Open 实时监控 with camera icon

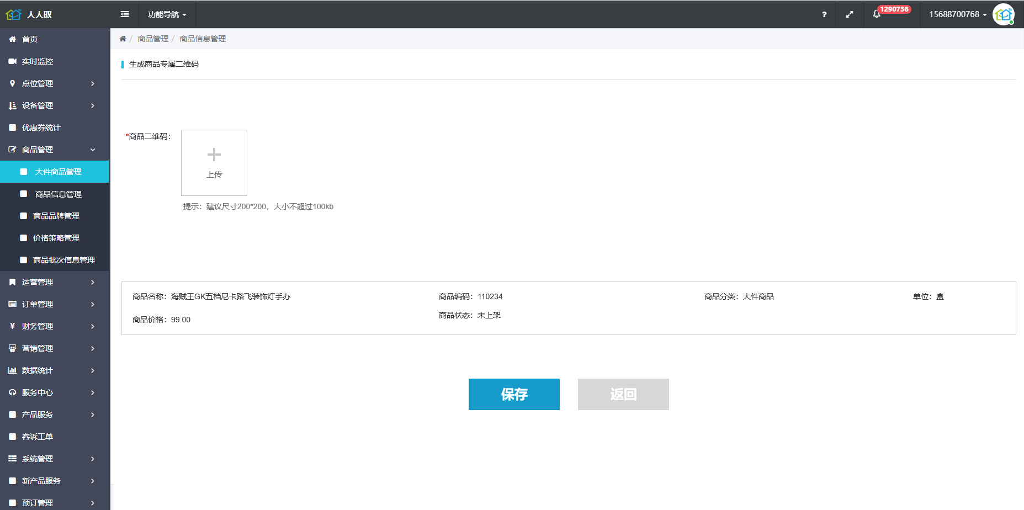tap(37, 61)
